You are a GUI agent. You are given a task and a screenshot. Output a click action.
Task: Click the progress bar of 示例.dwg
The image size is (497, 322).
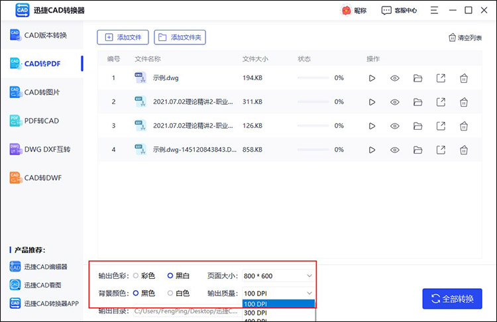pyautogui.click(x=313, y=78)
